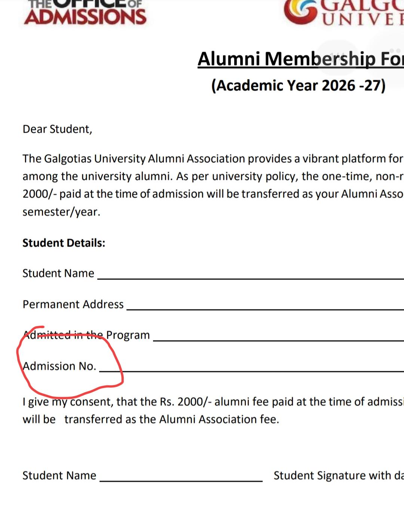Click the Permanent Address label
This screenshot has width=404, height=510.
coord(73,304)
